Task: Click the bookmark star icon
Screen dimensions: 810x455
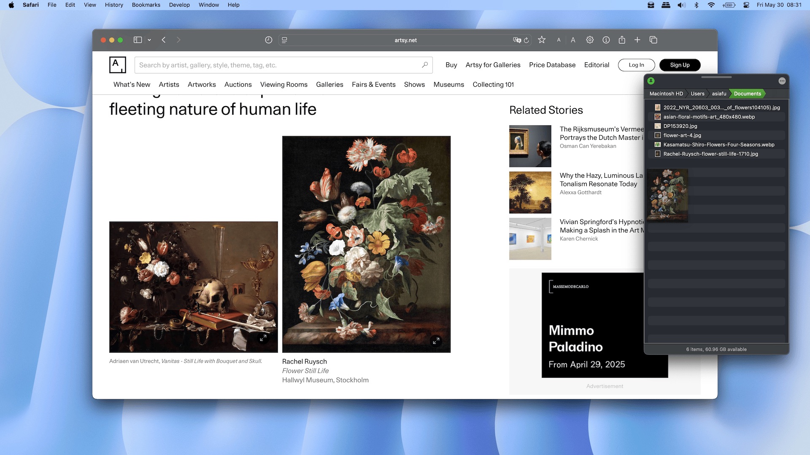Action: (541, 40)
